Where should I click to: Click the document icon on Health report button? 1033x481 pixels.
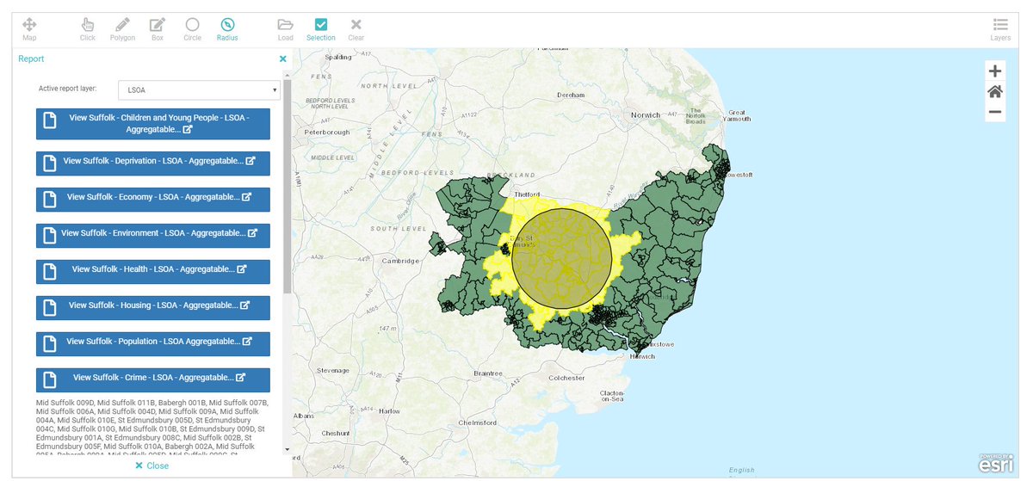[x=50, y=272]
